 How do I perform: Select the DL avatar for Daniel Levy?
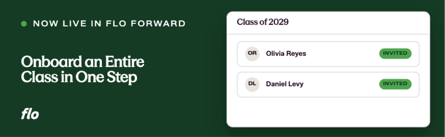click(x=252, y=84)
